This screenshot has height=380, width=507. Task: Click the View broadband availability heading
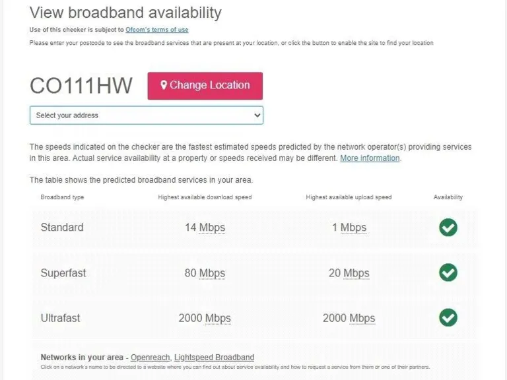(125, 13)
